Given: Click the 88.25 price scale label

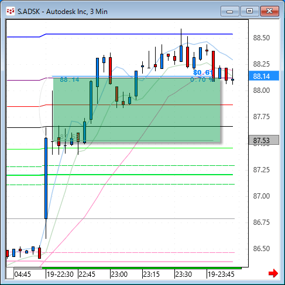Looking at the screenshot, I should click(262, 64).
